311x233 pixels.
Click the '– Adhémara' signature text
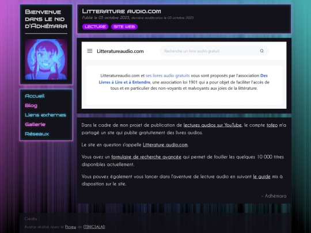(x=274, y=196)
